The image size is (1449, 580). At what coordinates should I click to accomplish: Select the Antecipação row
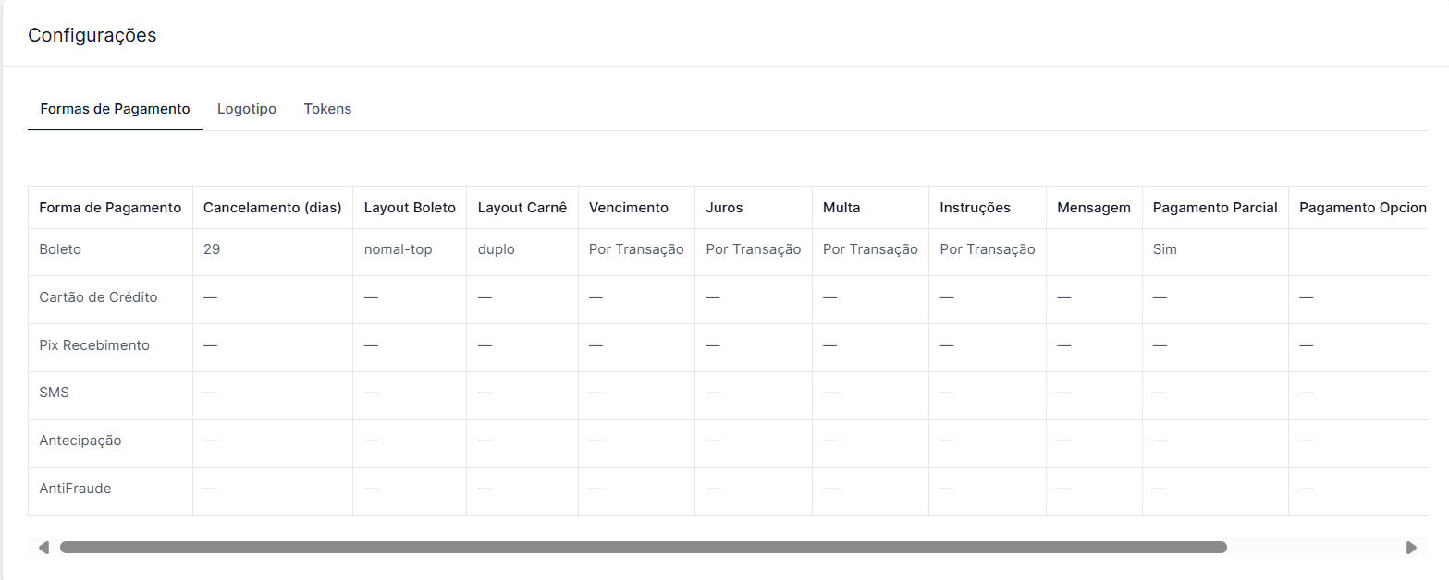tap(80, 441)
